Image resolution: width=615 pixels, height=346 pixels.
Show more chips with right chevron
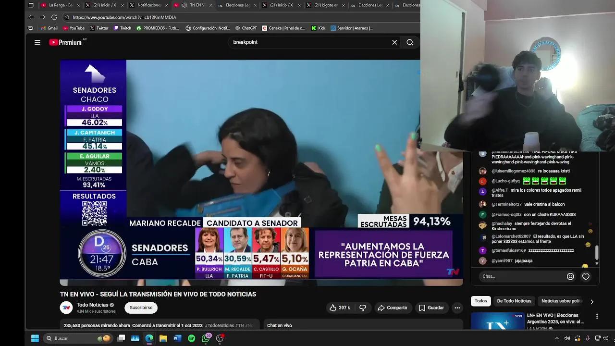tap(592, 301)
